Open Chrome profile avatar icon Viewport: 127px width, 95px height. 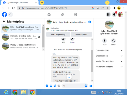click(x=119, y=8)
